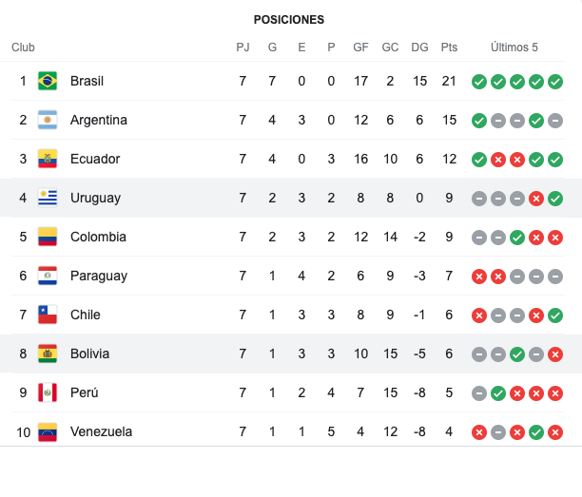This screenshot has width=582, height=497.
Task: Click the Paraguay flag icon
Action: coord(48,276)
